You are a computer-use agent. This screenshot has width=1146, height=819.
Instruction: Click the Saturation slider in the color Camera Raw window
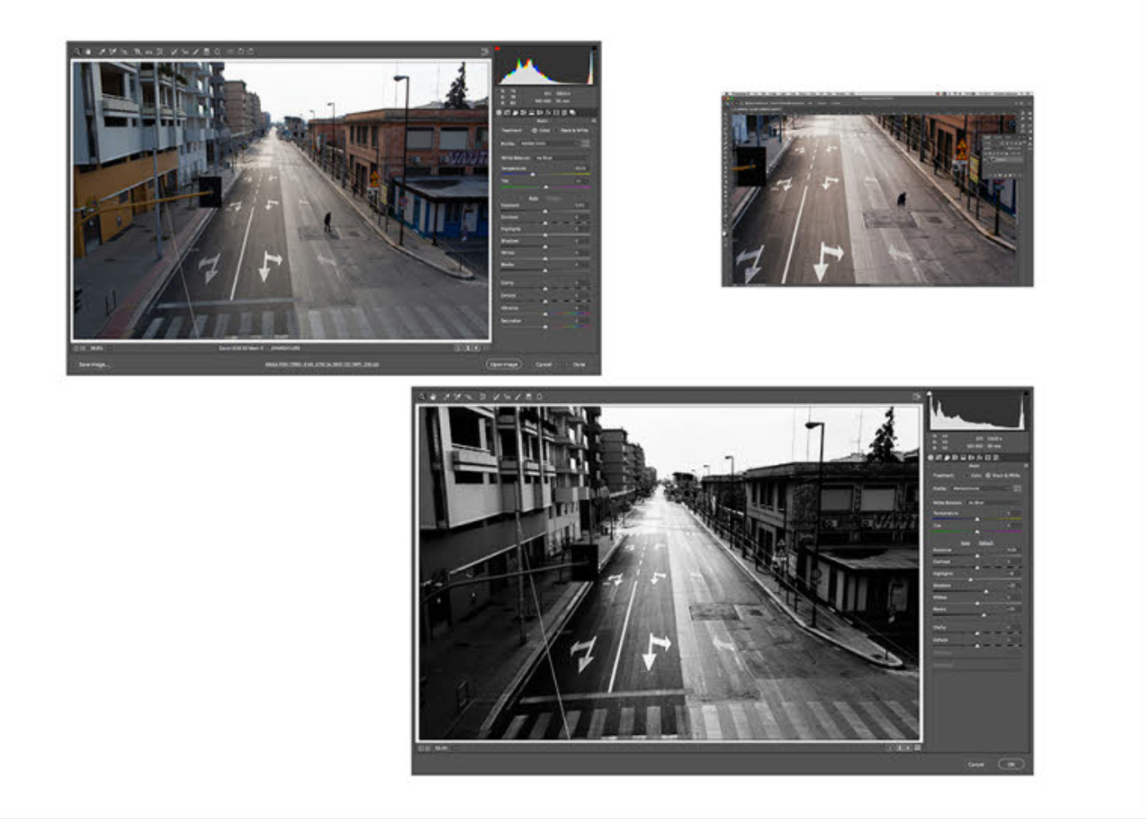tap(545, 326)
